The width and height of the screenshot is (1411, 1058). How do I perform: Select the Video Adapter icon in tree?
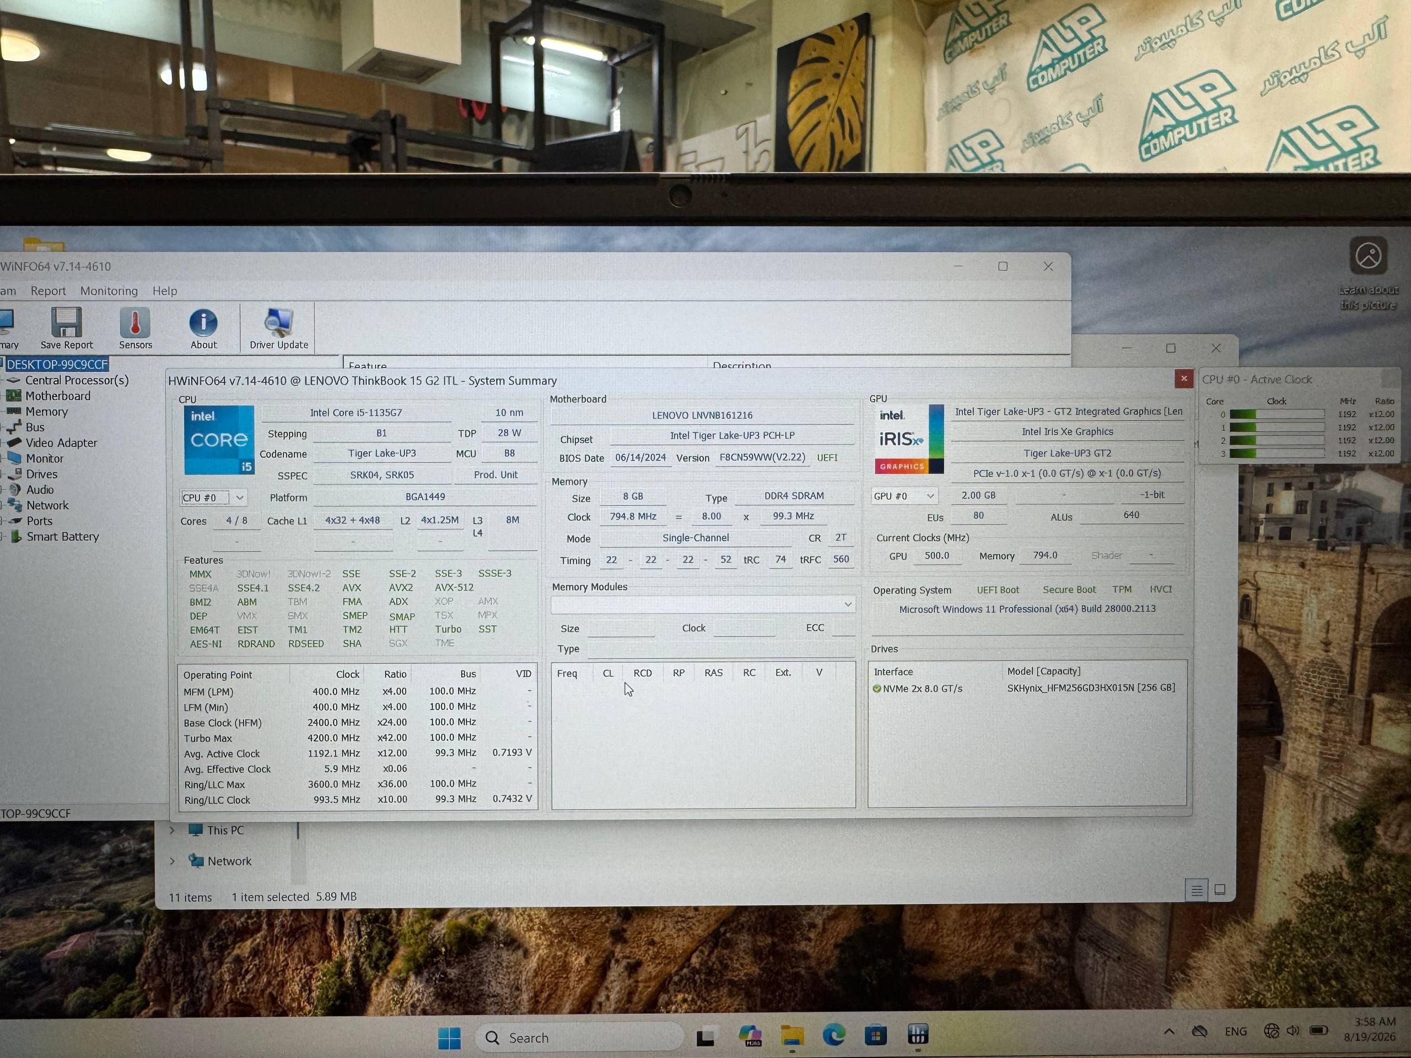pos(13,442)
